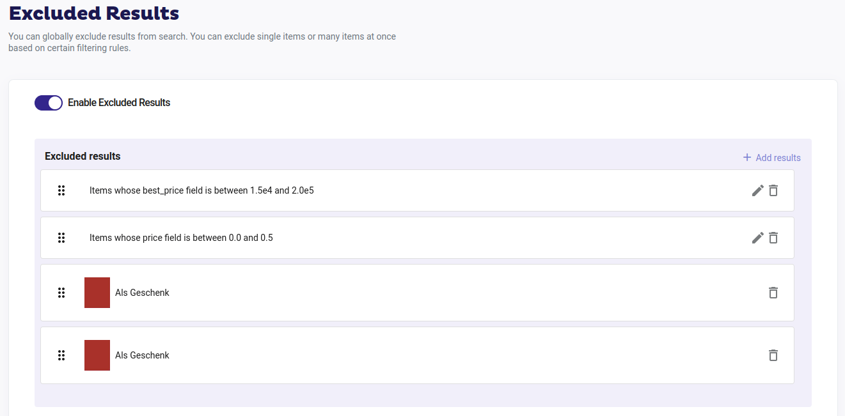This screenshot has width=845, height=416.
Task: Toggle the Enable Excluded Results switch
Action: pyautogui.click(x=49, y=103)
